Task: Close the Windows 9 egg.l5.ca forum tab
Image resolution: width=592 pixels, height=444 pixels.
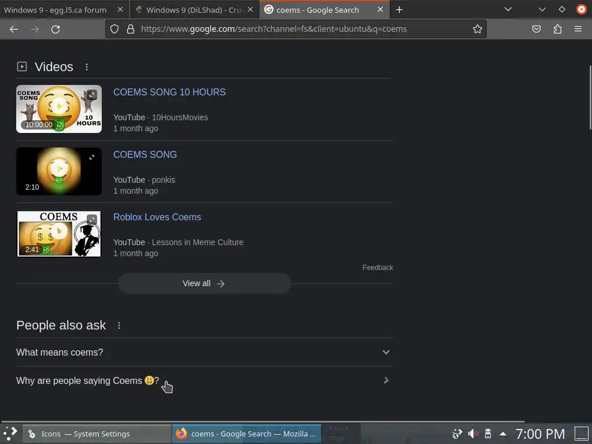Action: coord(120,9)
